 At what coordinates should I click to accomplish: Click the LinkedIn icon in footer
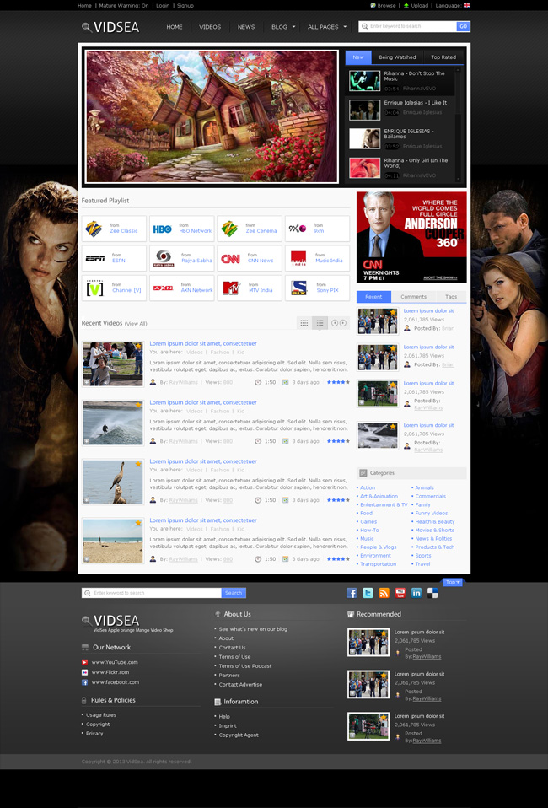coord(416,593)
